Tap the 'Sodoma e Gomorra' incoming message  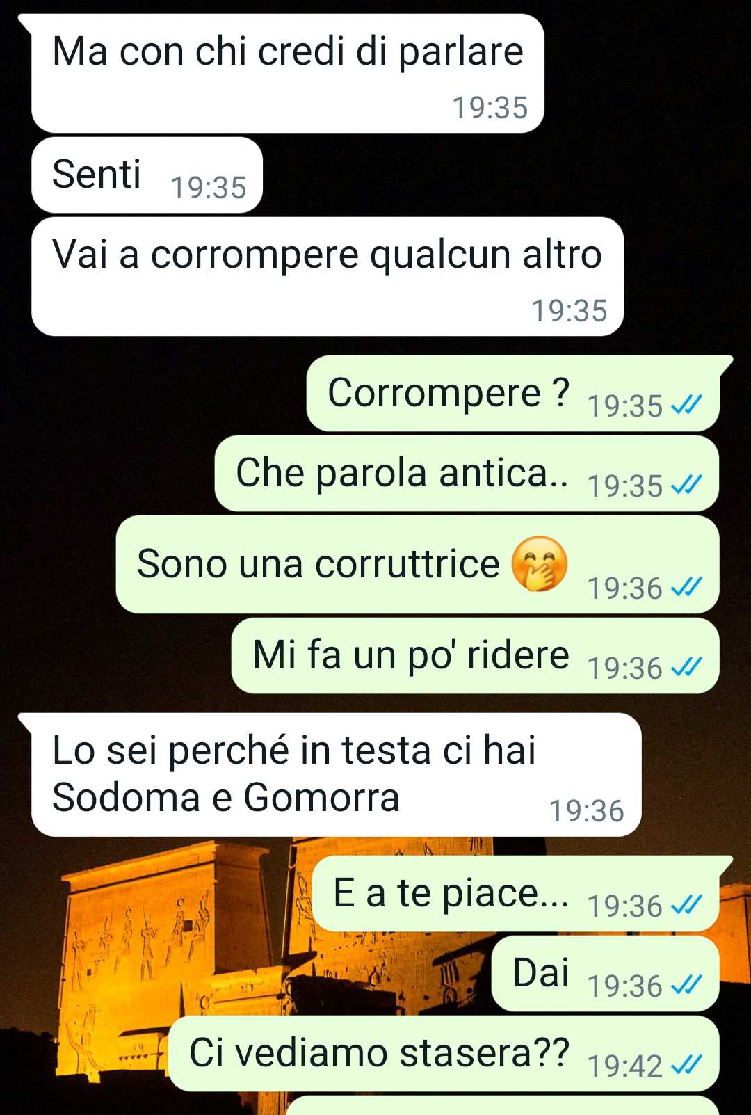pyautogui.click(x=336, y=774)
